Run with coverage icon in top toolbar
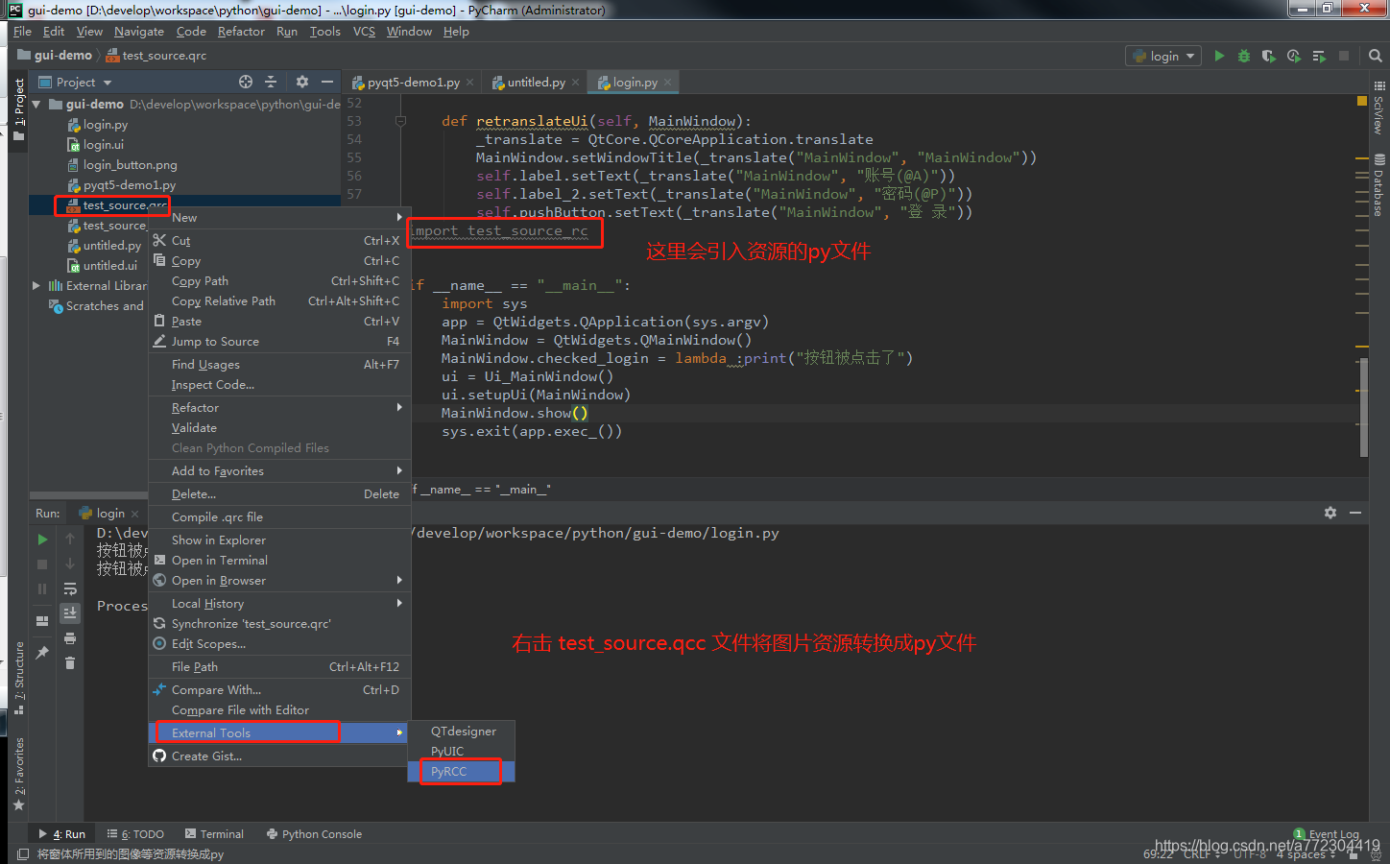Screen dimensions: 1390x864 point(1269,56)
